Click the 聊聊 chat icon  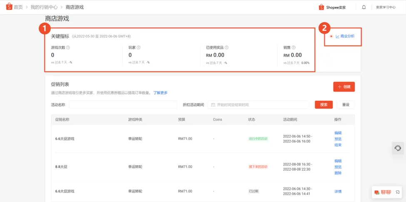pyautogui.click(x=377, y=192)
